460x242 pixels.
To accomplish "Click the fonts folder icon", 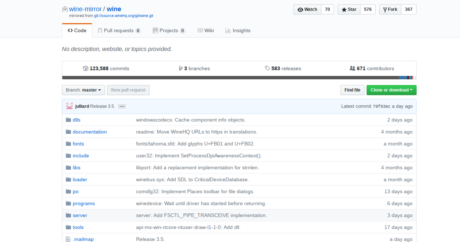I will [68, 144].
